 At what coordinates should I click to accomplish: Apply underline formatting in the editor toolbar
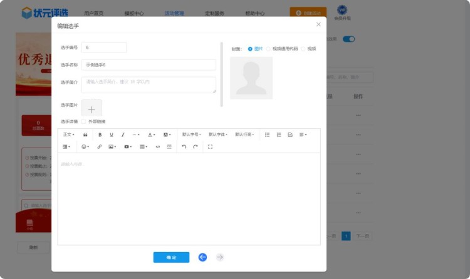112,134
